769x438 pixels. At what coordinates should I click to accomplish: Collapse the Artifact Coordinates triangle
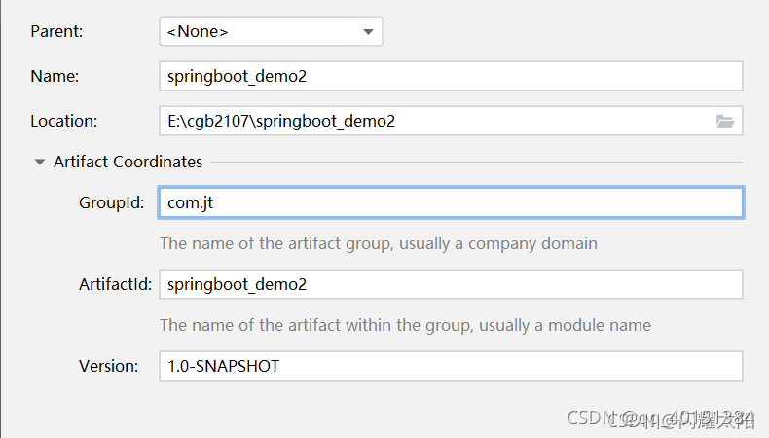[40, 162]
